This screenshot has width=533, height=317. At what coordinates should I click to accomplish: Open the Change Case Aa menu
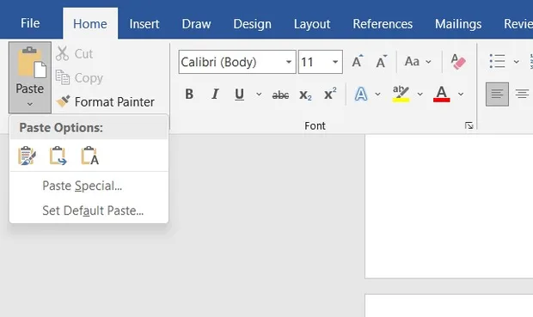(x=418, y=62)
